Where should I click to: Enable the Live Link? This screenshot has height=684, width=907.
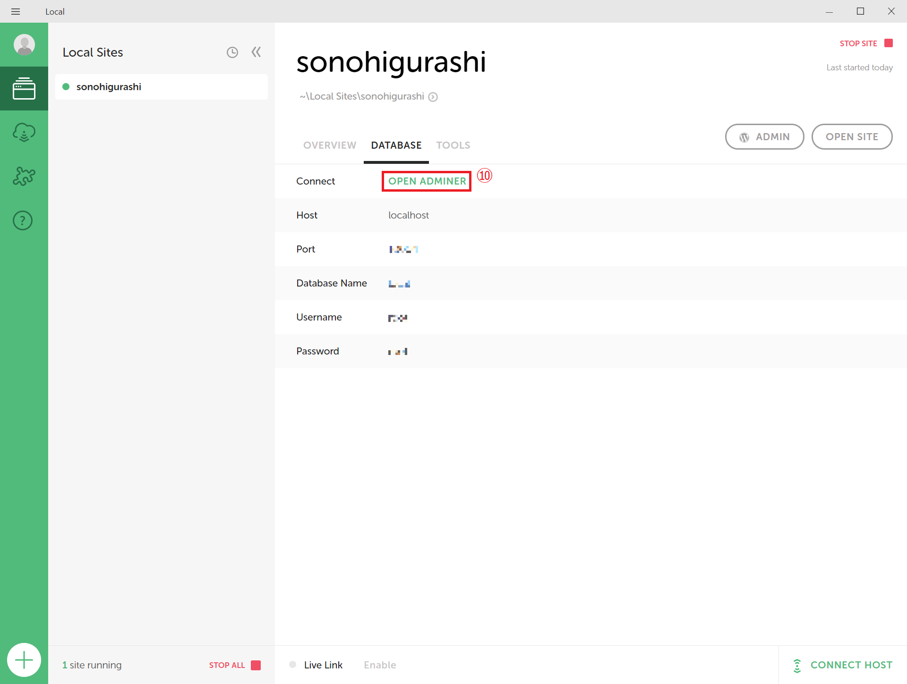pos(380,665)
